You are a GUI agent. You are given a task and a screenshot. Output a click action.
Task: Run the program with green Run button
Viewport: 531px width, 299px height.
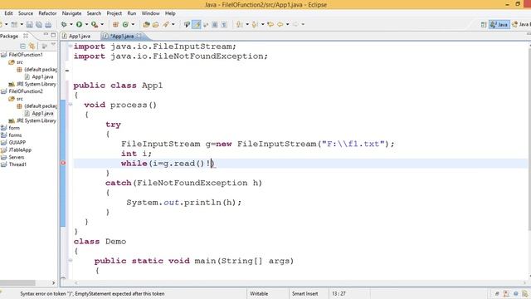[x=80, y=24]
